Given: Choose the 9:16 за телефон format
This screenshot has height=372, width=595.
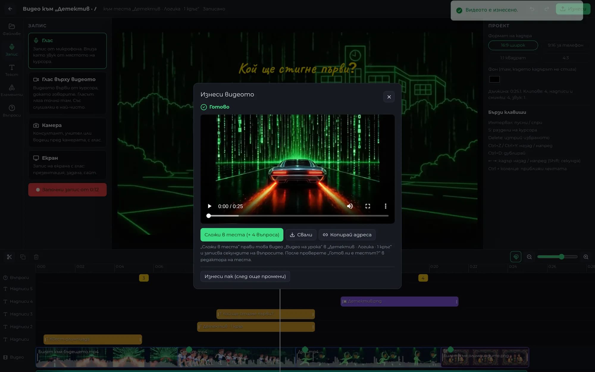Looking at the screenshot, I should [565, 45].
